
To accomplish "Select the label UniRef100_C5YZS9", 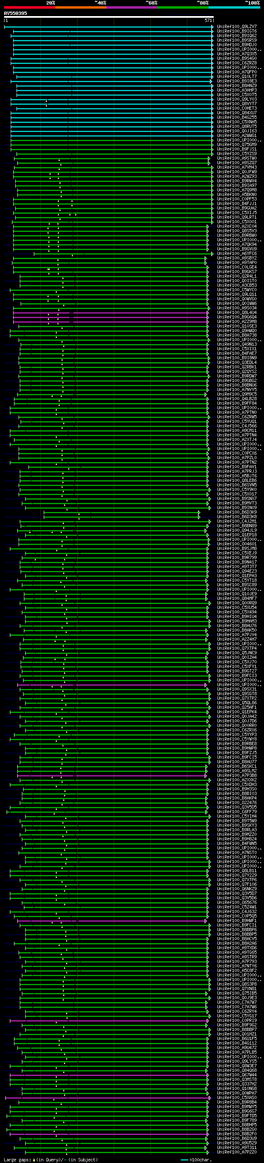I will (236, 153).
